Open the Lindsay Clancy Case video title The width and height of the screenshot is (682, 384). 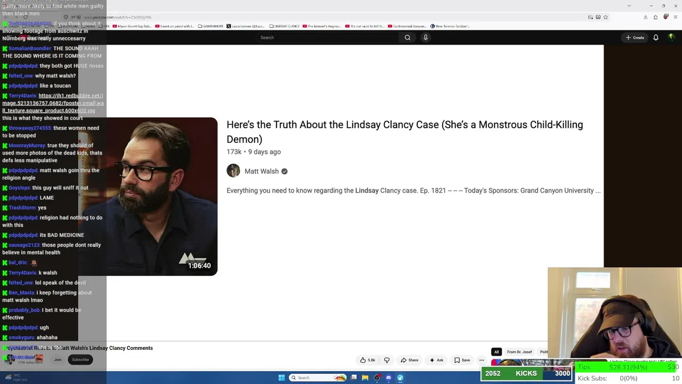click(x=405, y=132)
